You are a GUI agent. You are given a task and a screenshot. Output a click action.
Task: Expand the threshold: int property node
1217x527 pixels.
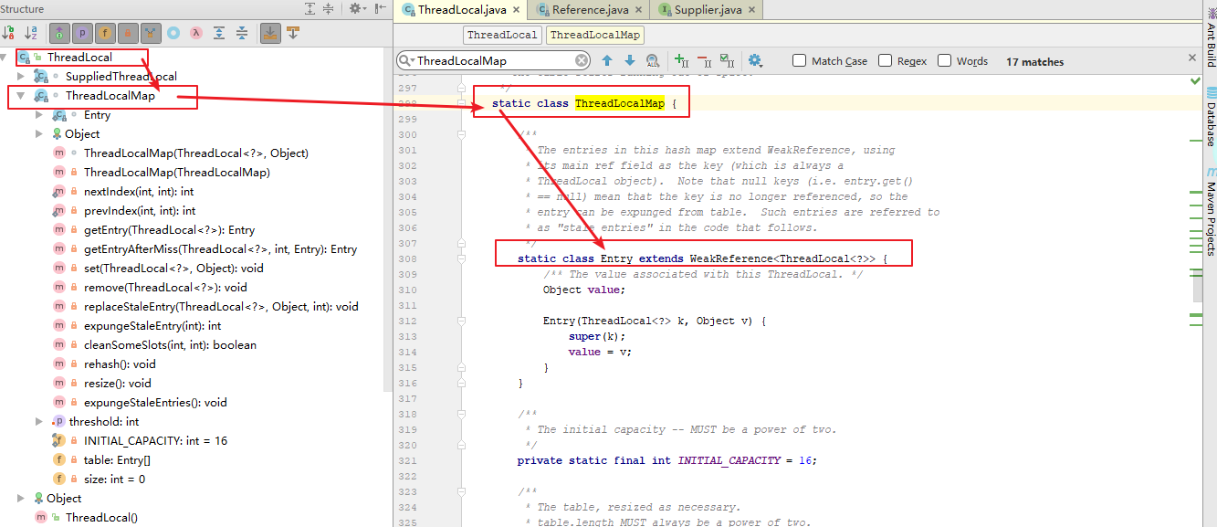pos(39,421)
